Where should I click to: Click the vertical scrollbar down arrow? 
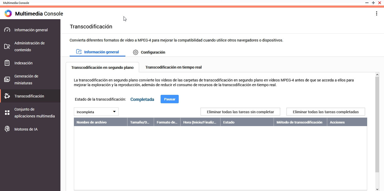click(x=377, y=189)
